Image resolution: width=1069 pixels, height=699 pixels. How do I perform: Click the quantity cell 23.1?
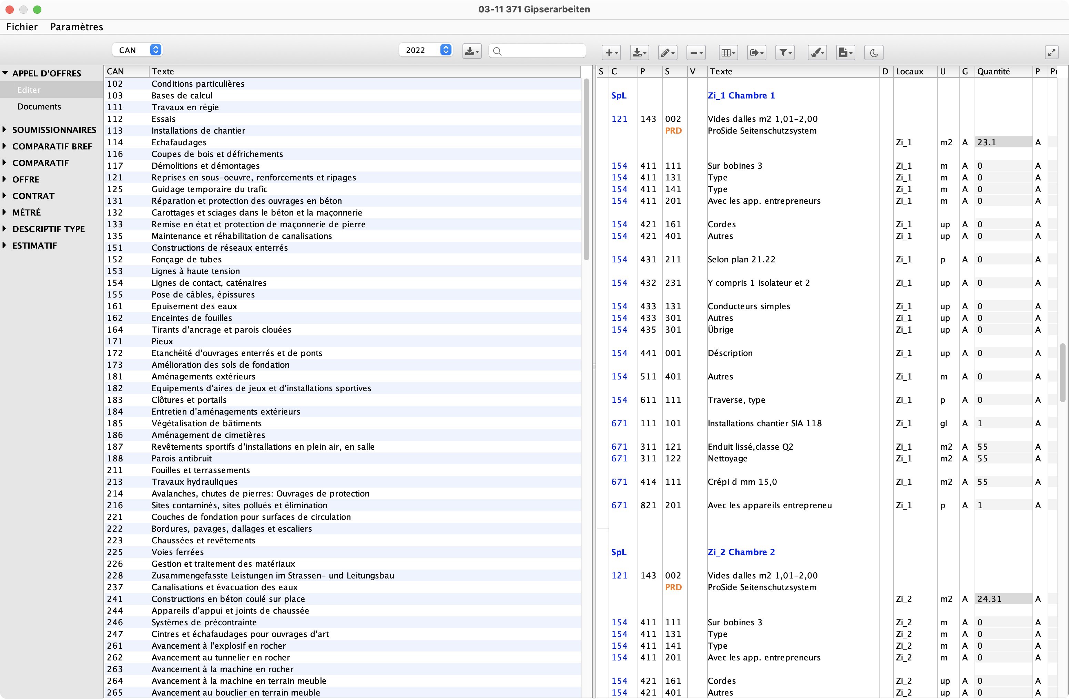(1003, 142)
